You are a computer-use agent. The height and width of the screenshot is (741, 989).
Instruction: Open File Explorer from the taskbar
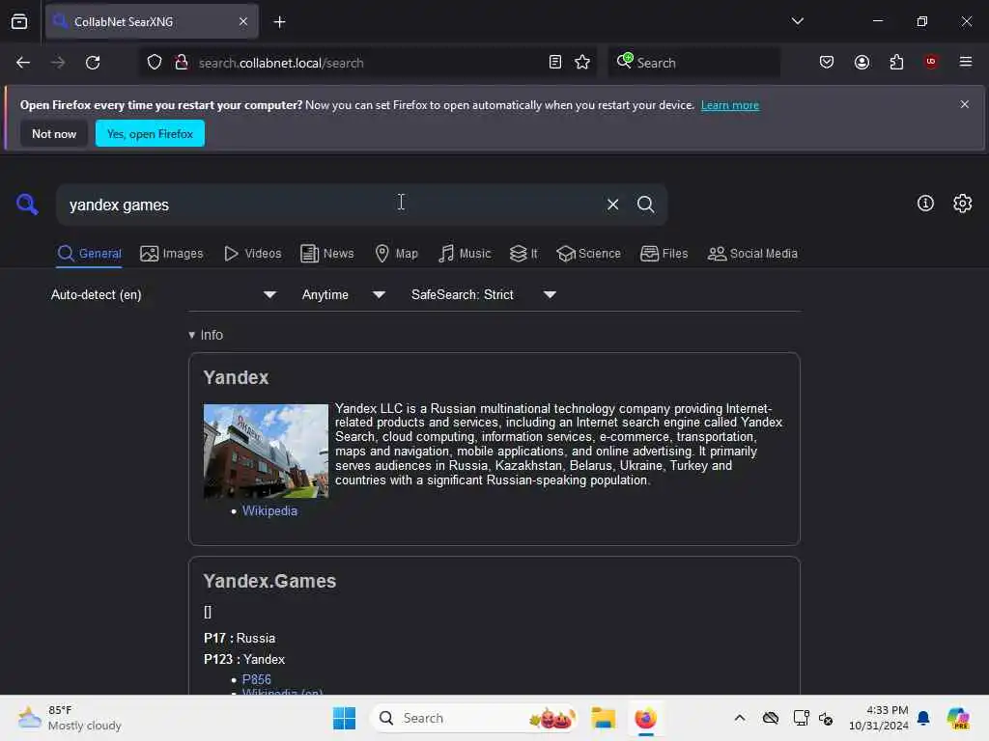[x=603, y=718]
